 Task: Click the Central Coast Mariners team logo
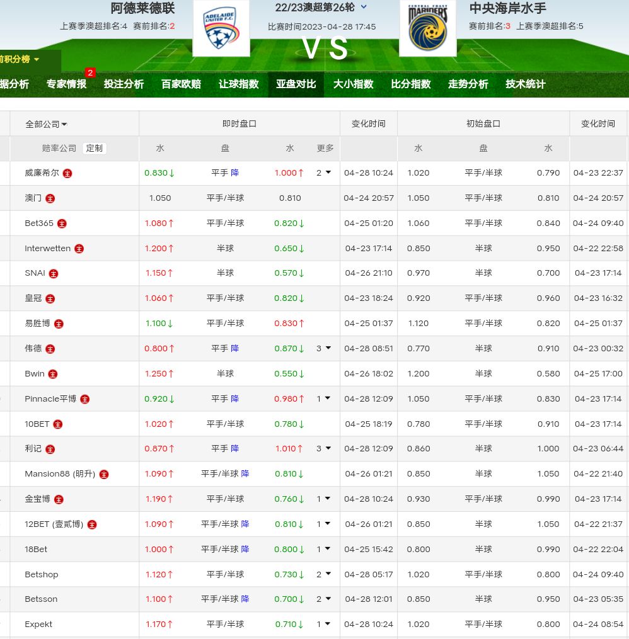[x=427, y=29]
